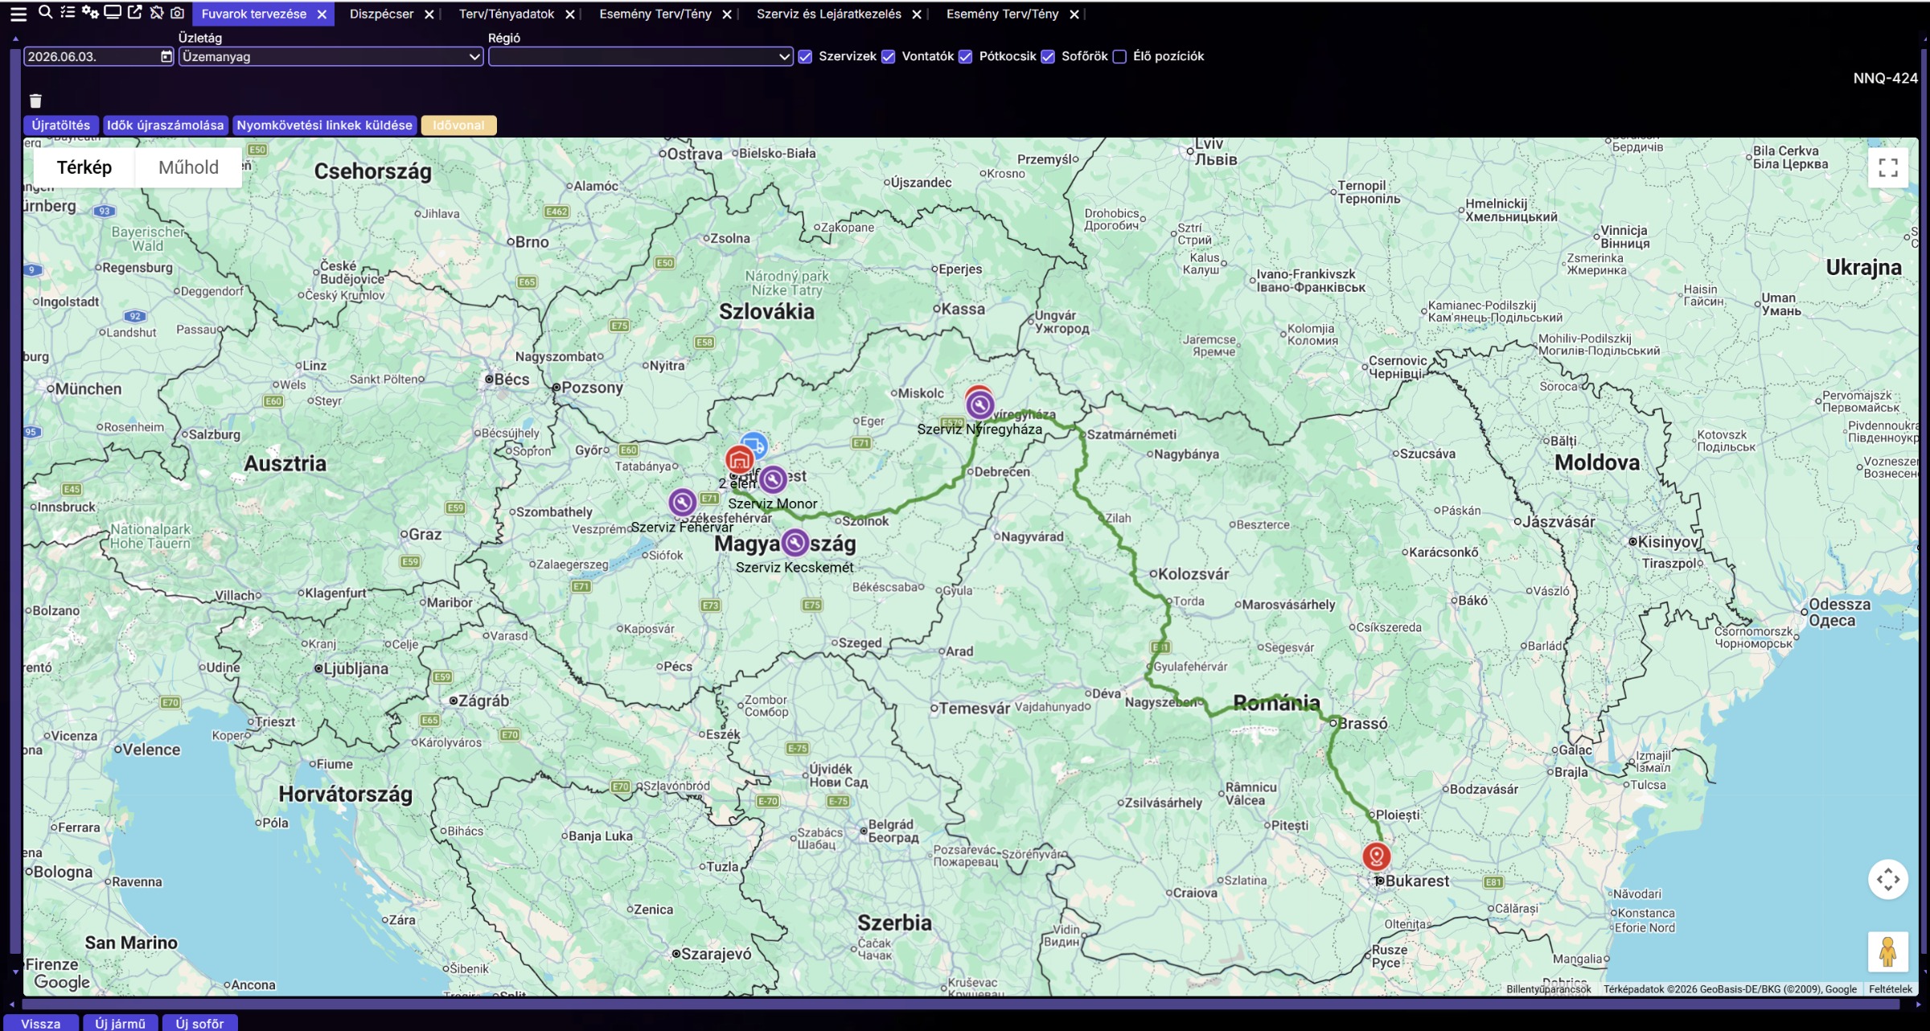Open the hamburger main menu

pyautogui.click(x=18, y=14)
